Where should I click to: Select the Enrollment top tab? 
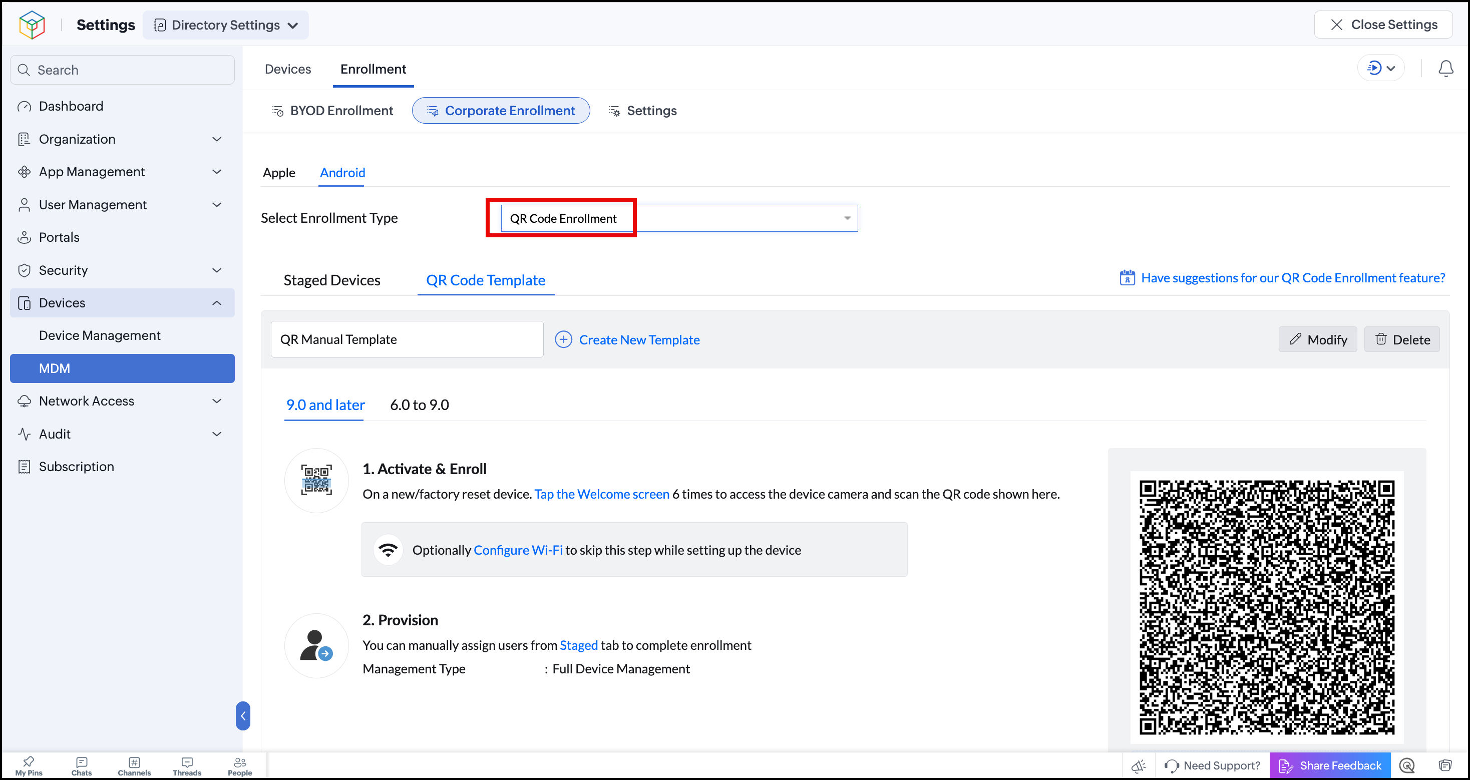click(373, 69)
